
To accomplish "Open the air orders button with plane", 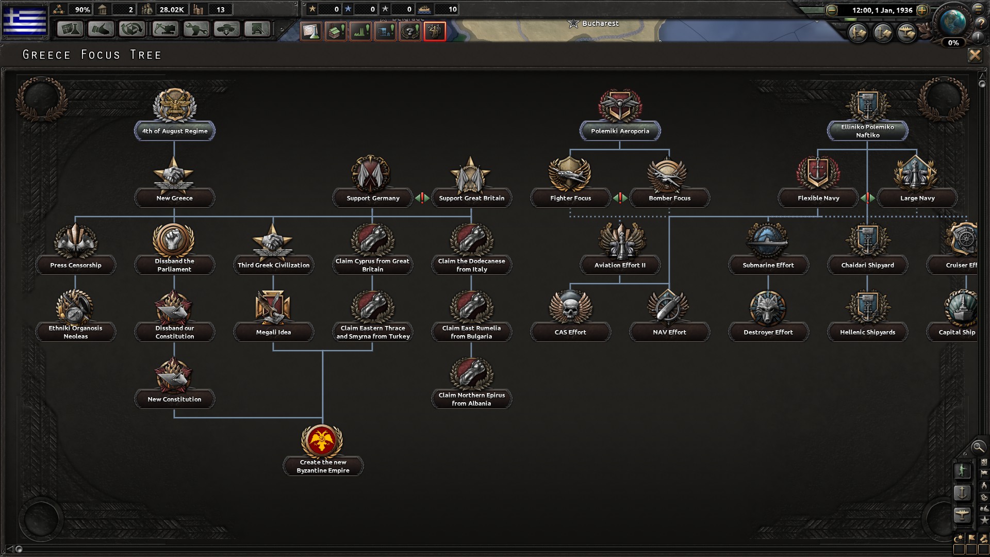I will [x=907, y=33].
